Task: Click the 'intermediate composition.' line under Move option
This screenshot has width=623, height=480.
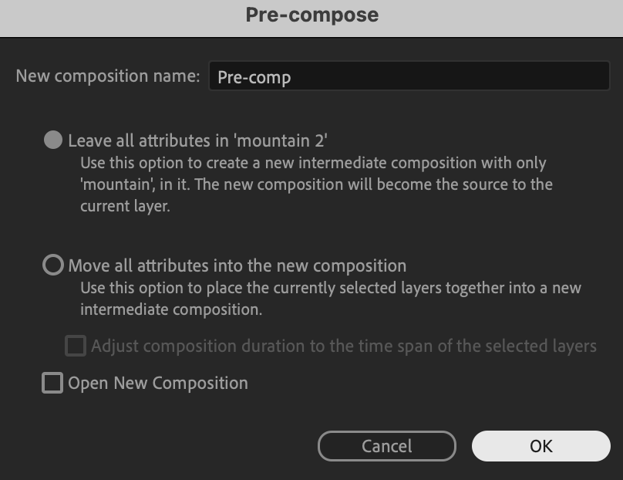Action: coord(171,309)
